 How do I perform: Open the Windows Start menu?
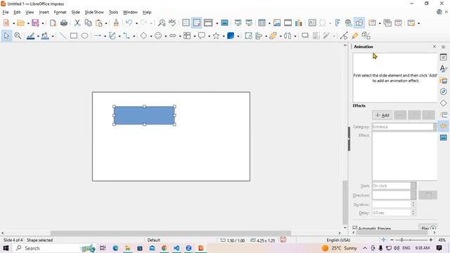pos(6,248)
